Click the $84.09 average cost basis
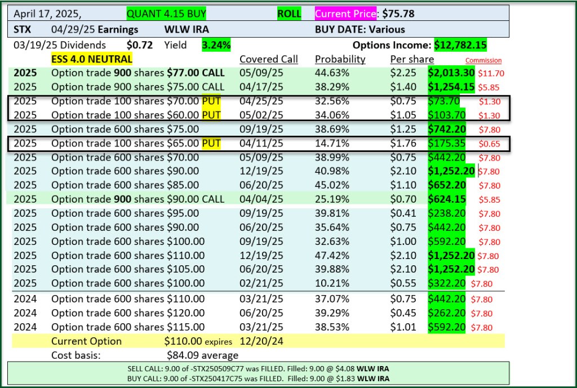Image resolution: width=577 pixels, height=388 pixels. click(x=202, y=355)
